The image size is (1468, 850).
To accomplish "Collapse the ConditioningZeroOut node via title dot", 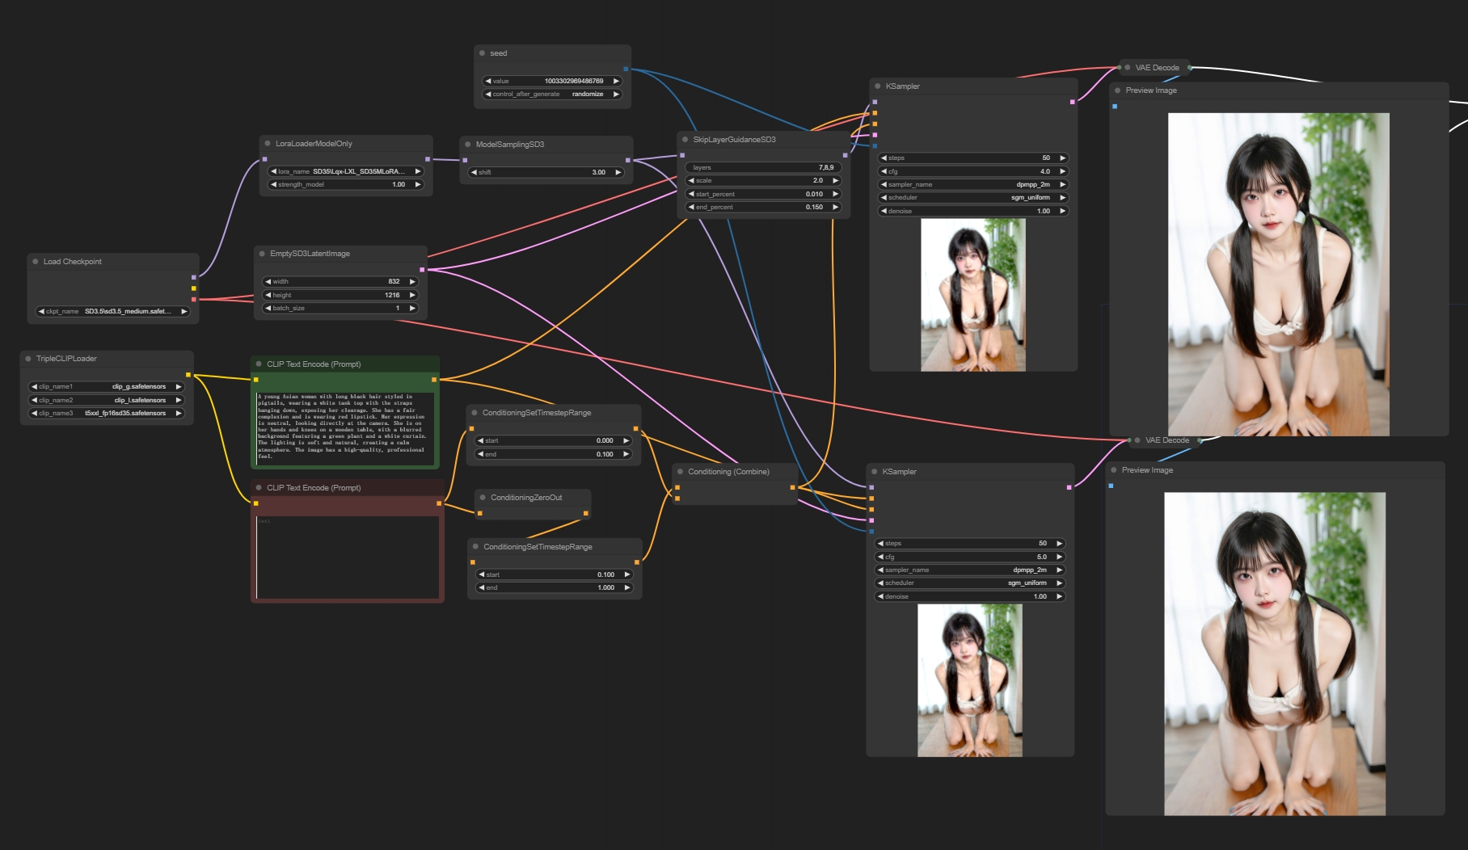I will click(x=483, y=498).
